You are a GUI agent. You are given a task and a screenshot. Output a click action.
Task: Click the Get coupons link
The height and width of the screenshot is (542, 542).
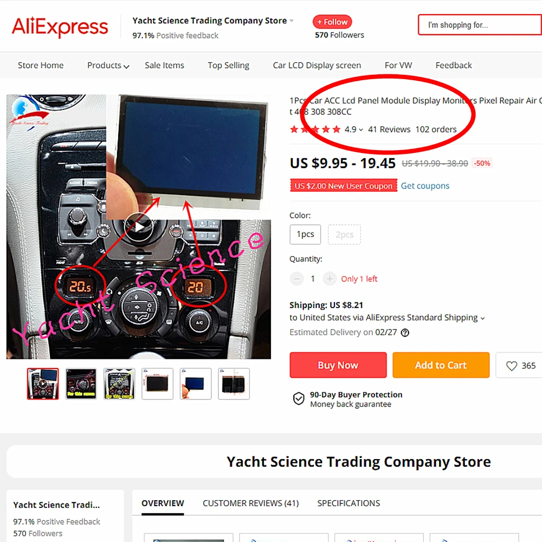click(425, 186)
